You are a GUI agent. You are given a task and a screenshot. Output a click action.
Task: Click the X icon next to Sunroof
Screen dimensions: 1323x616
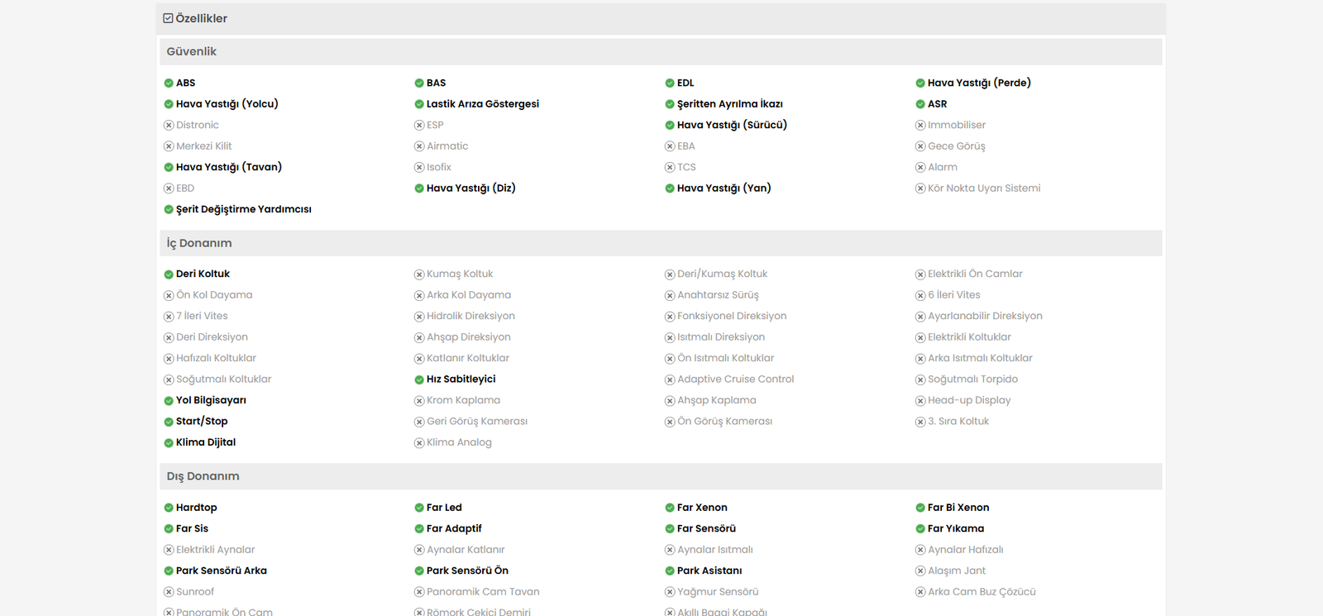[x=169, y=592]
